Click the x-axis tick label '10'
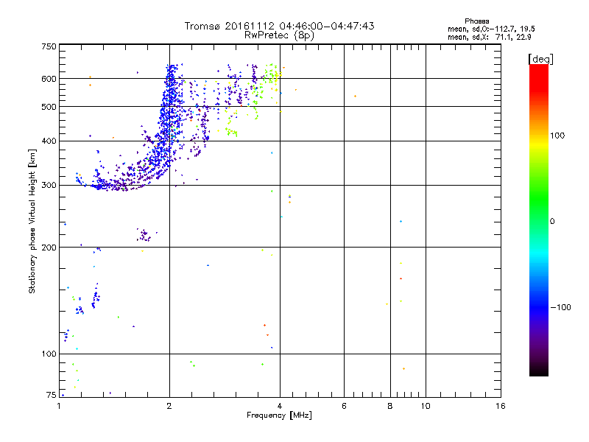589x442 pixels. click(x=426, y=406)
